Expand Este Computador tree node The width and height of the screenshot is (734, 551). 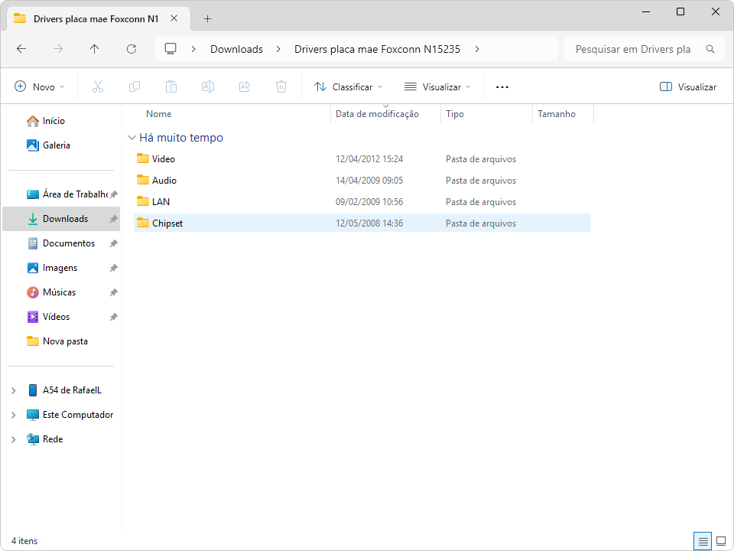coord(14,415)
